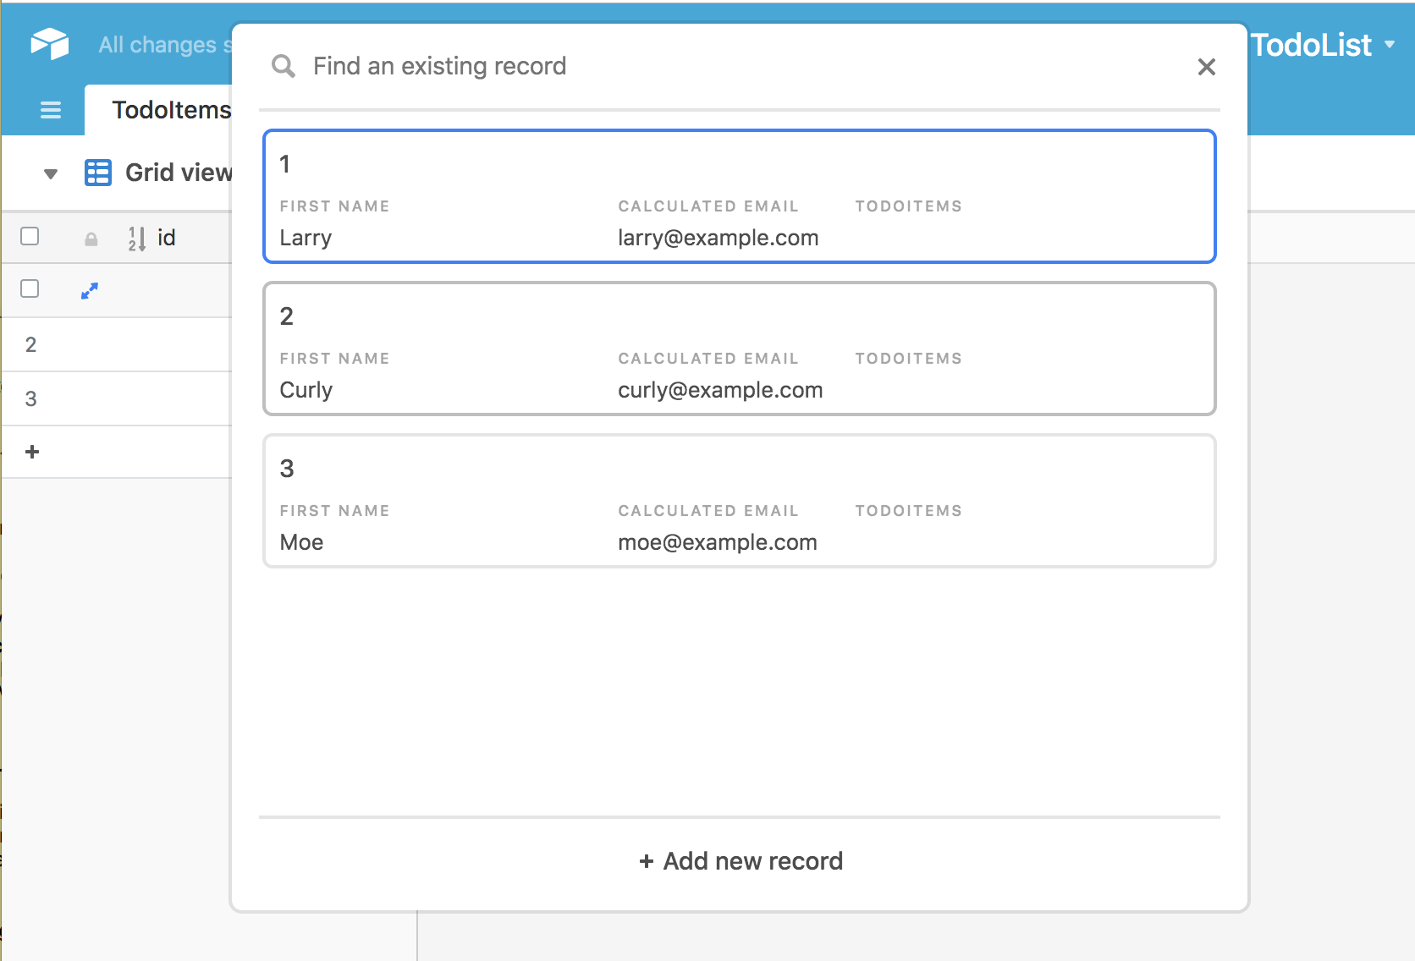Pick the Moe record card
1415x961 pixels.
tap(739, 501)
